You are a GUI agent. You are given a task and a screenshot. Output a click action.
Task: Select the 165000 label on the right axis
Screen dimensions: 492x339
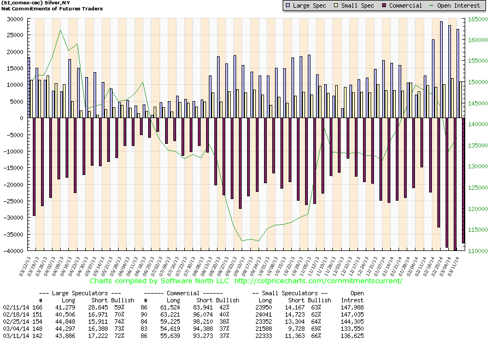point(477,19)
